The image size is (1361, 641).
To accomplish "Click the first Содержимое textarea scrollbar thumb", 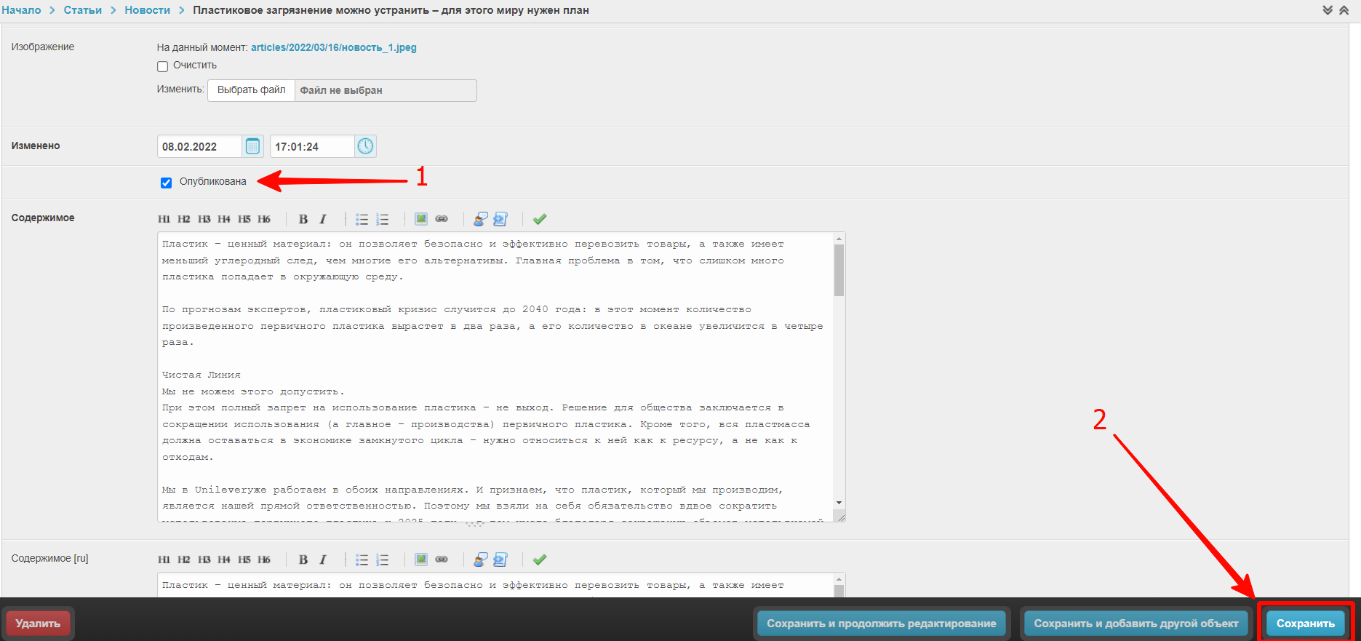I will coord(839,270).
